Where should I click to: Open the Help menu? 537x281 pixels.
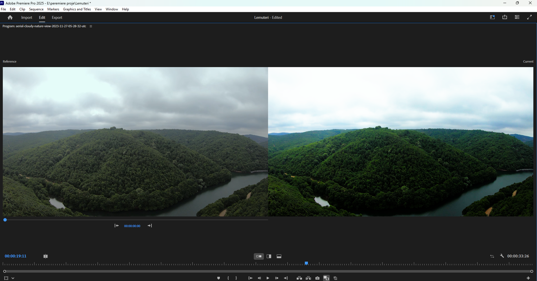125,9
